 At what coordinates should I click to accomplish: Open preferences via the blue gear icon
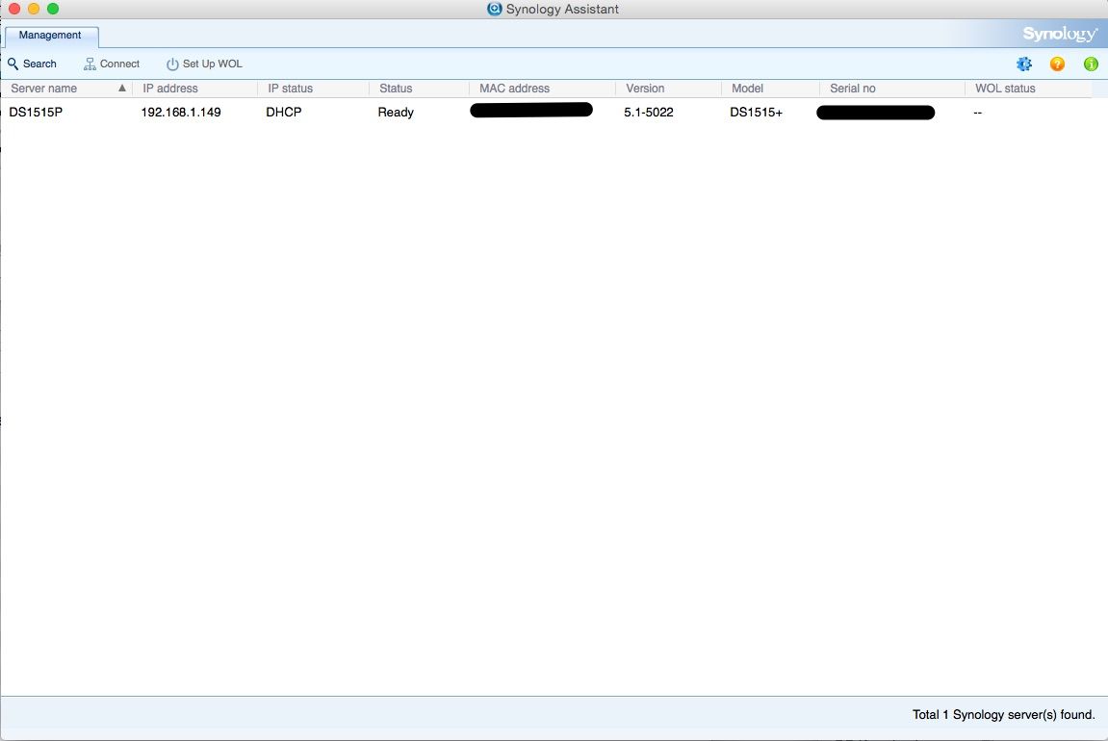click(x=1024, y=64)
